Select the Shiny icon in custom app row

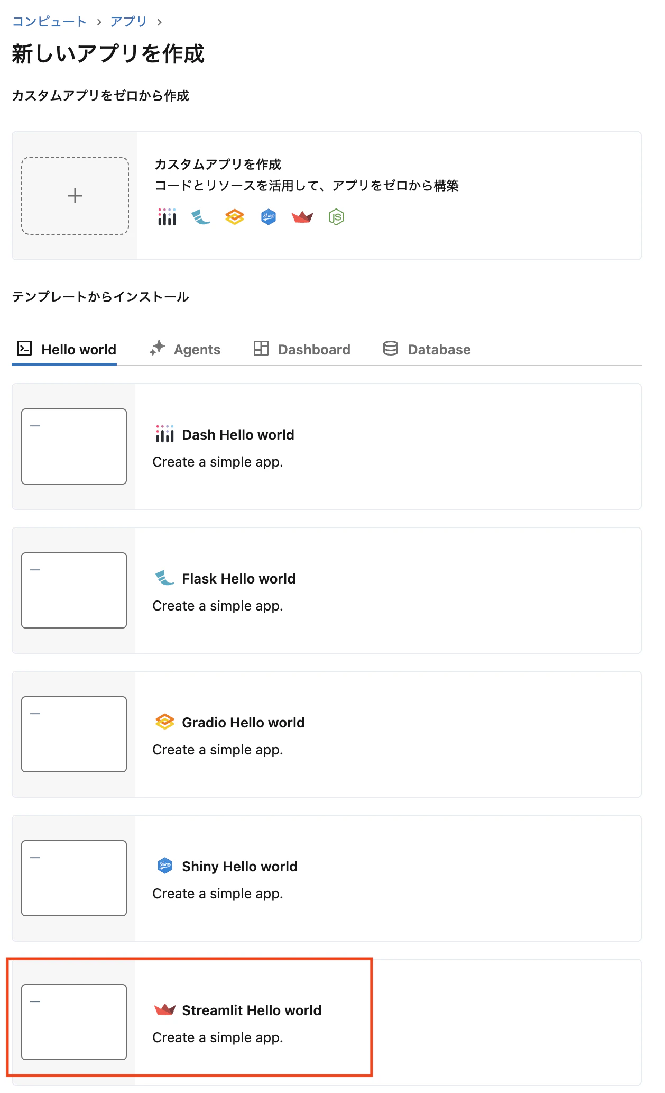tap(268, 217)
